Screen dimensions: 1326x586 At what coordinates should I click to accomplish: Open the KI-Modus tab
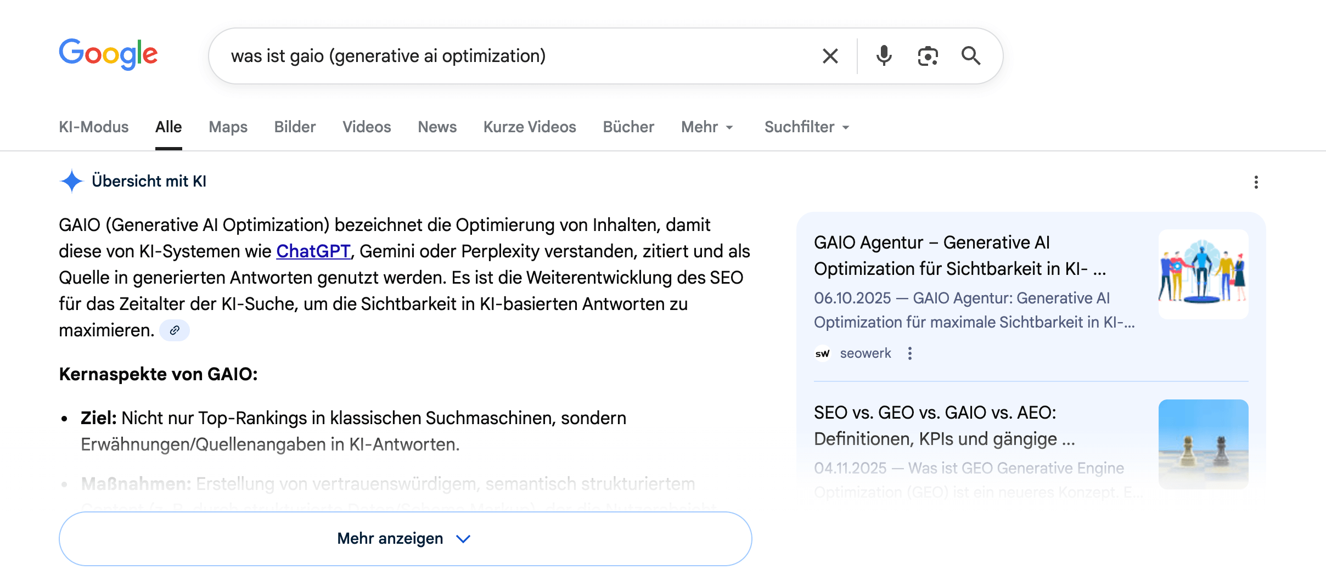pos(93,127)
